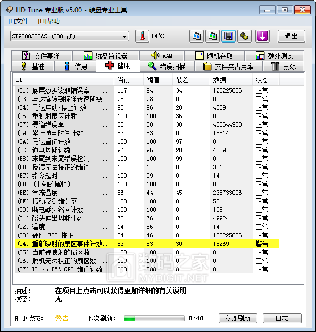The image size is (316, 332).
Task: Select row (BC) 指令超时
Action: tap(147, 176)
